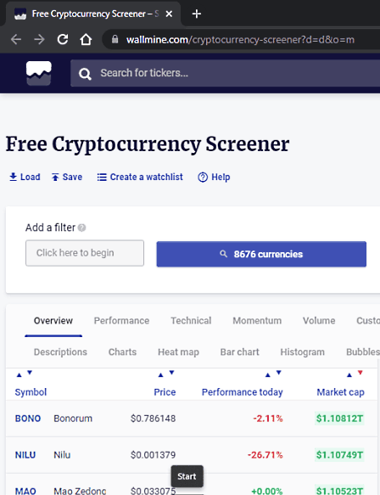Click the wallmine logo icon
Image resolution: width=380 pixels, height=495 pixels.
(38, 73)
